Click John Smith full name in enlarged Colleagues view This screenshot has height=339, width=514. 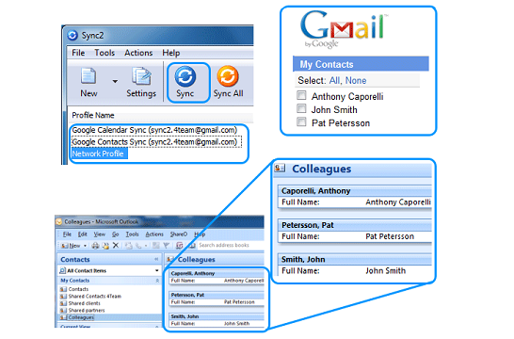pyautogui.click(x=386, y=271)
